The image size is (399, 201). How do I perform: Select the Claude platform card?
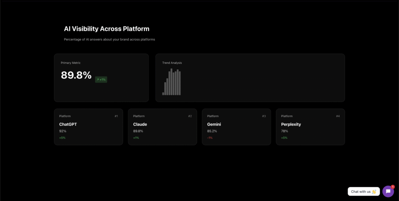coord(162,127)
